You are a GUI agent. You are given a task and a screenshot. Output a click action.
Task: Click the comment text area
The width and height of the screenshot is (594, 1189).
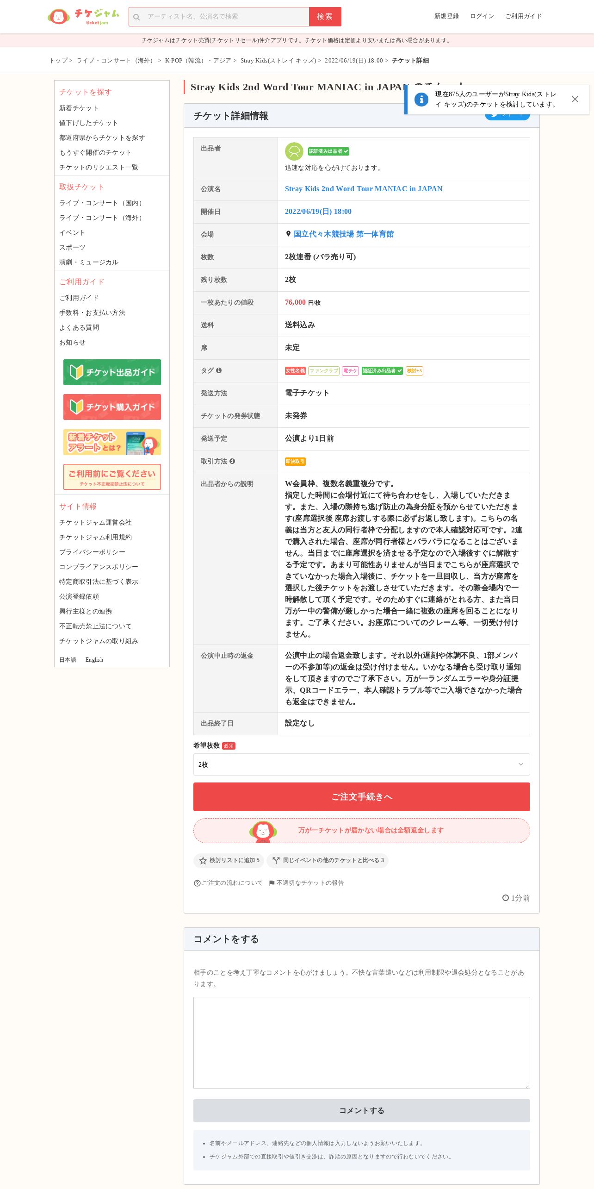click(362, 1043)
